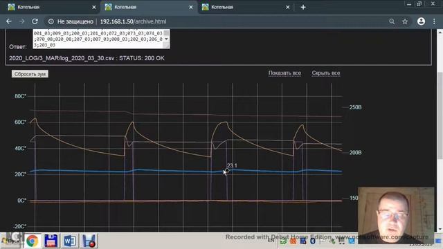This screenshot has height=249, width=443.
Task: Reload the archive.html page
Action: (35, 21)
